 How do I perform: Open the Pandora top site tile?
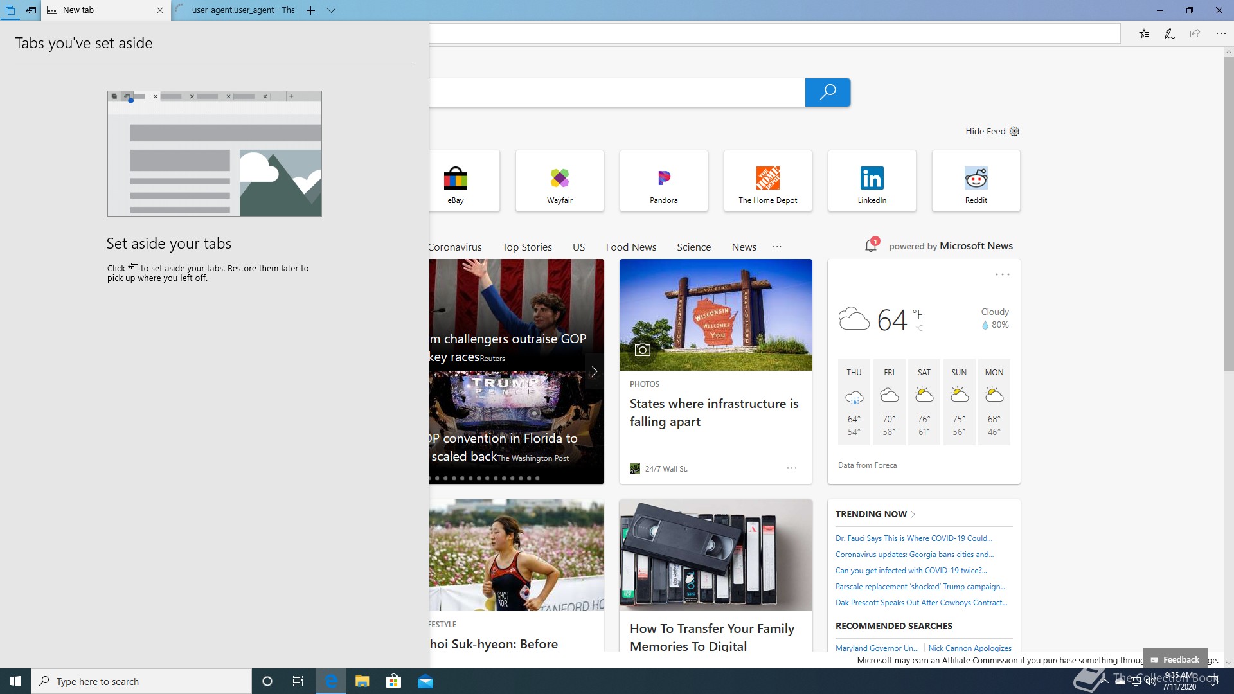(x=664, y=181)
